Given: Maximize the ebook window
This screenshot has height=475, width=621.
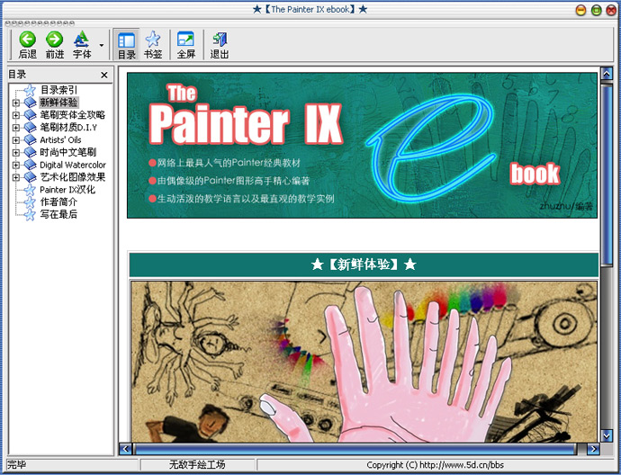Looking at the screenshot, I should (x=596, y=10).
